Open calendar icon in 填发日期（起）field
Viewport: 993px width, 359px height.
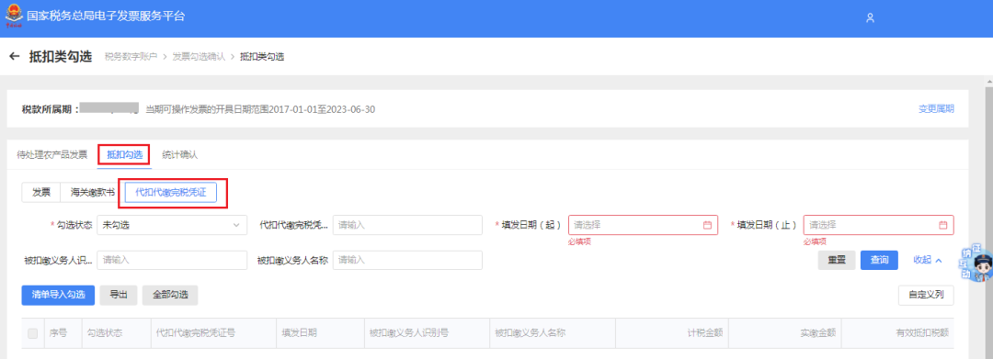pyautogui.click(x=707, y=225)
